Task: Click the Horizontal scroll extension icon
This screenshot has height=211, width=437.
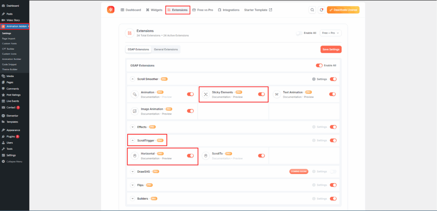Action: (134, 156)
